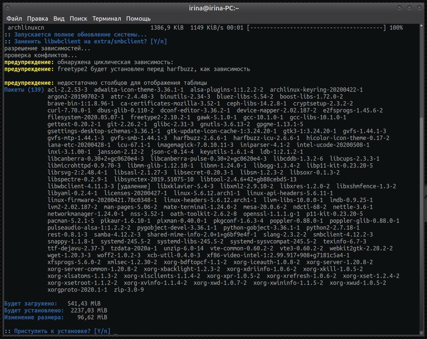Click 'проверка конфликтов...' text
The width and height of the screenshot is (427, 339).
41,55
